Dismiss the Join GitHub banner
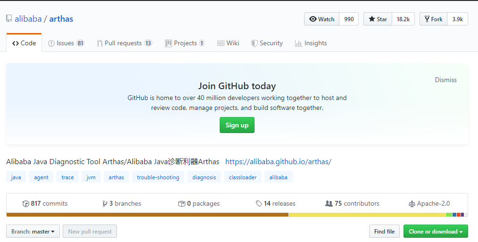 [x=445, y=80]
